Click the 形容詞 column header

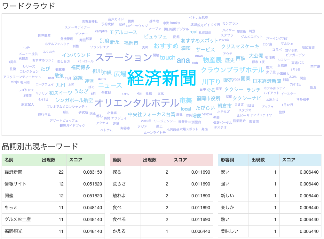233,160
